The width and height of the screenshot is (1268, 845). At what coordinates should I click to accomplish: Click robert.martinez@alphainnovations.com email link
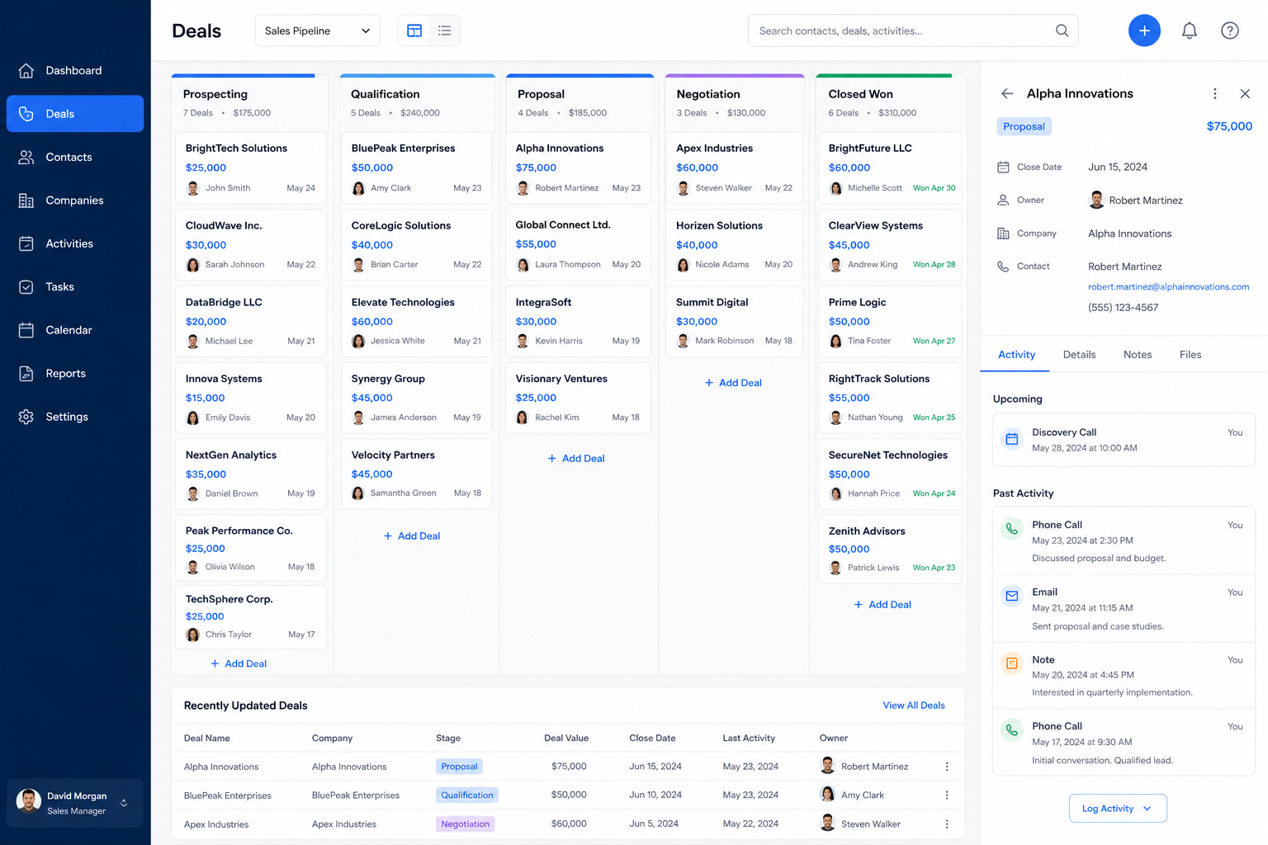[x=1168, y=287]
